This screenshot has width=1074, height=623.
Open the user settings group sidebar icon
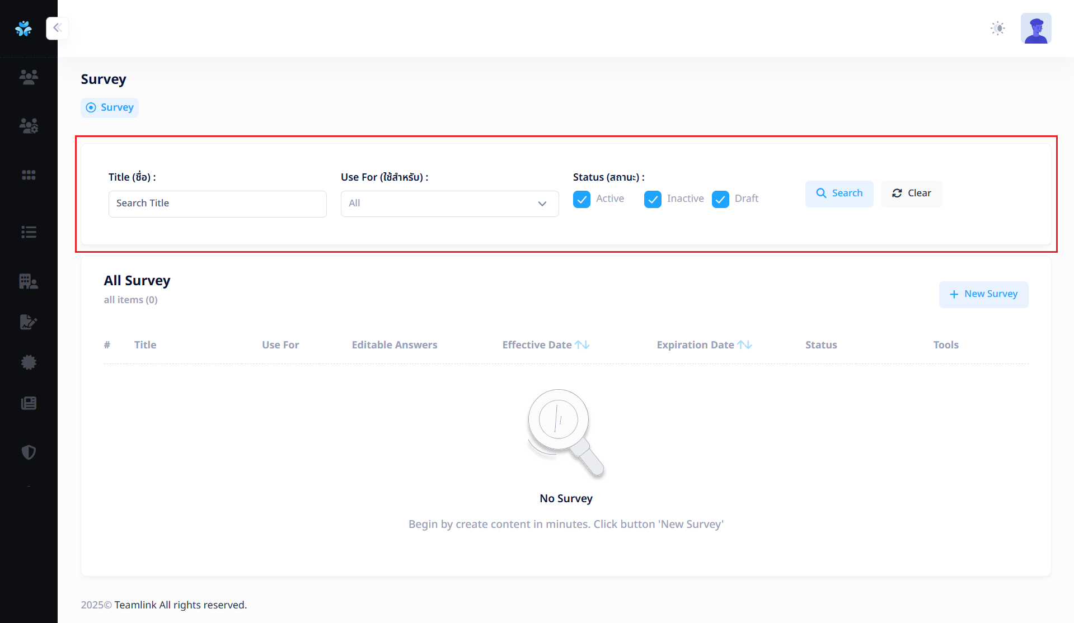pyautogui.click(x=29, y=126)
